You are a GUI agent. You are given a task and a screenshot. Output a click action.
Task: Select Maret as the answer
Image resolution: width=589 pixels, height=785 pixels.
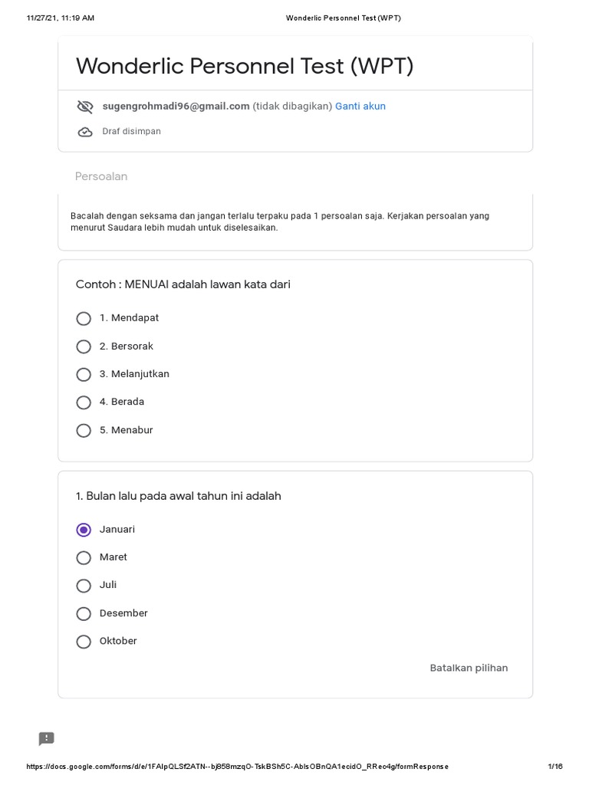(x=84, y=557)
